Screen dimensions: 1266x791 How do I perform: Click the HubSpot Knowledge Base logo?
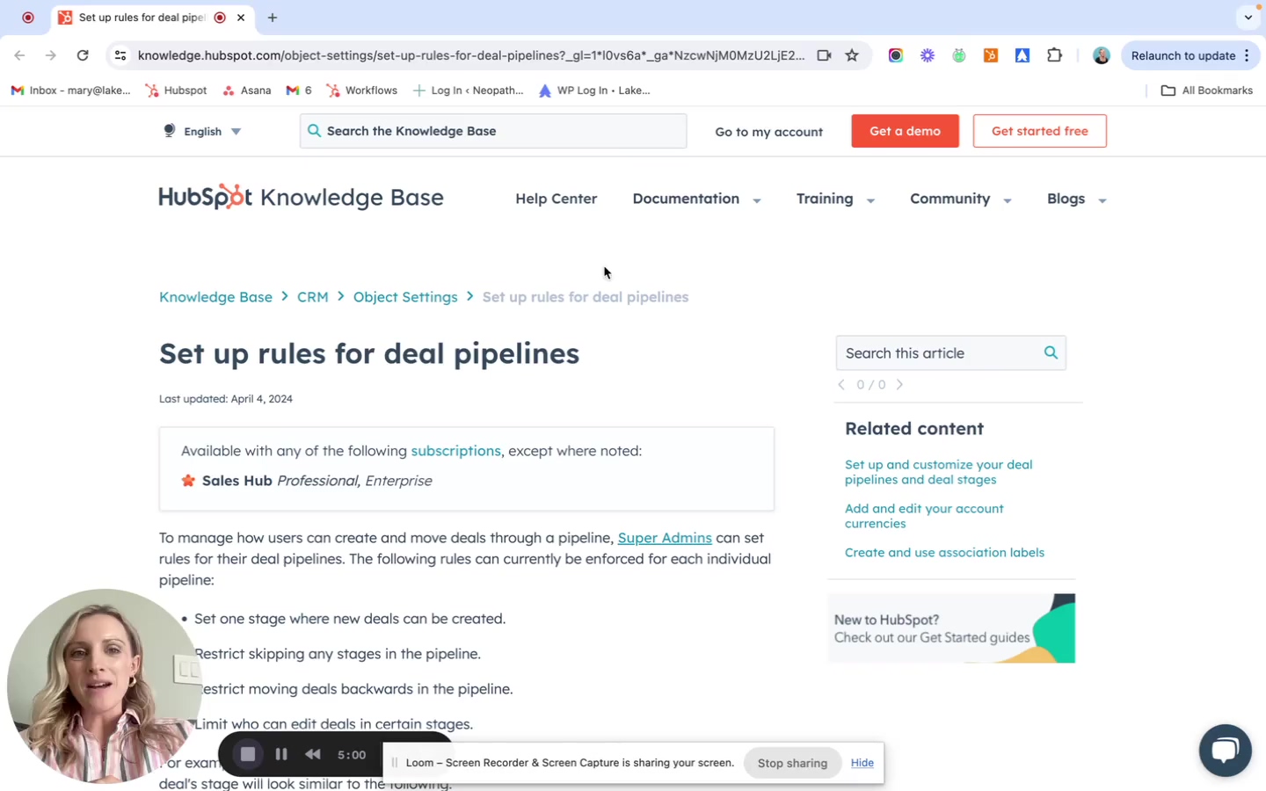[301, 197]
